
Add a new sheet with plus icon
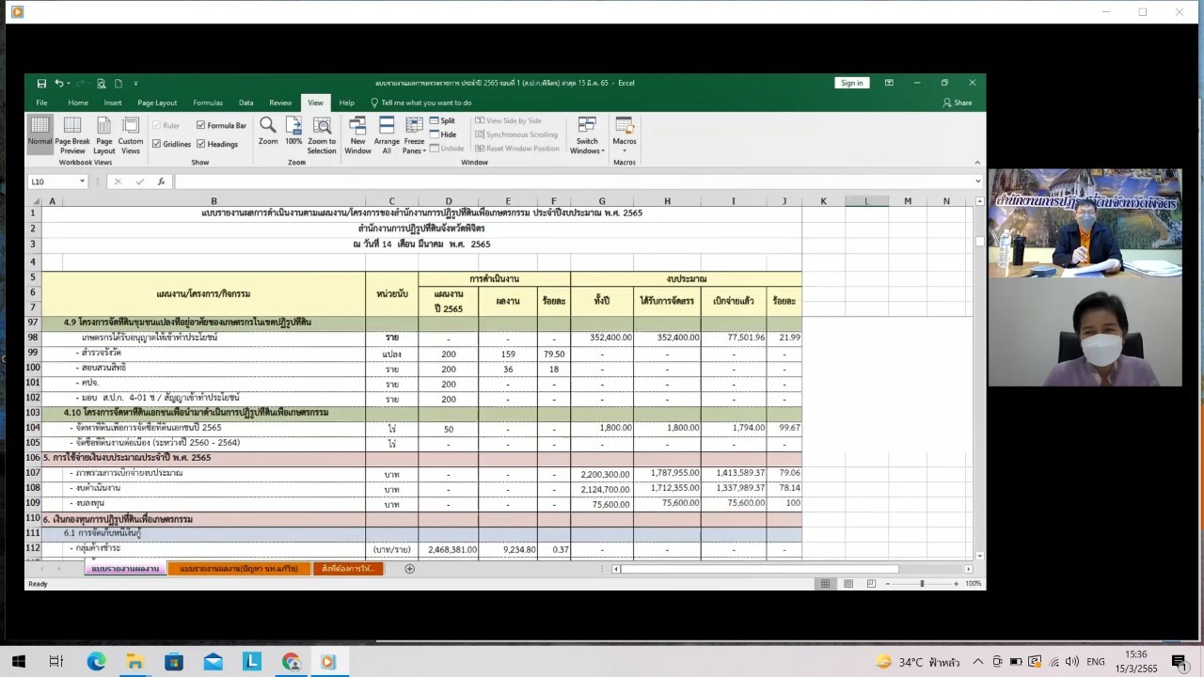point(409,569)
